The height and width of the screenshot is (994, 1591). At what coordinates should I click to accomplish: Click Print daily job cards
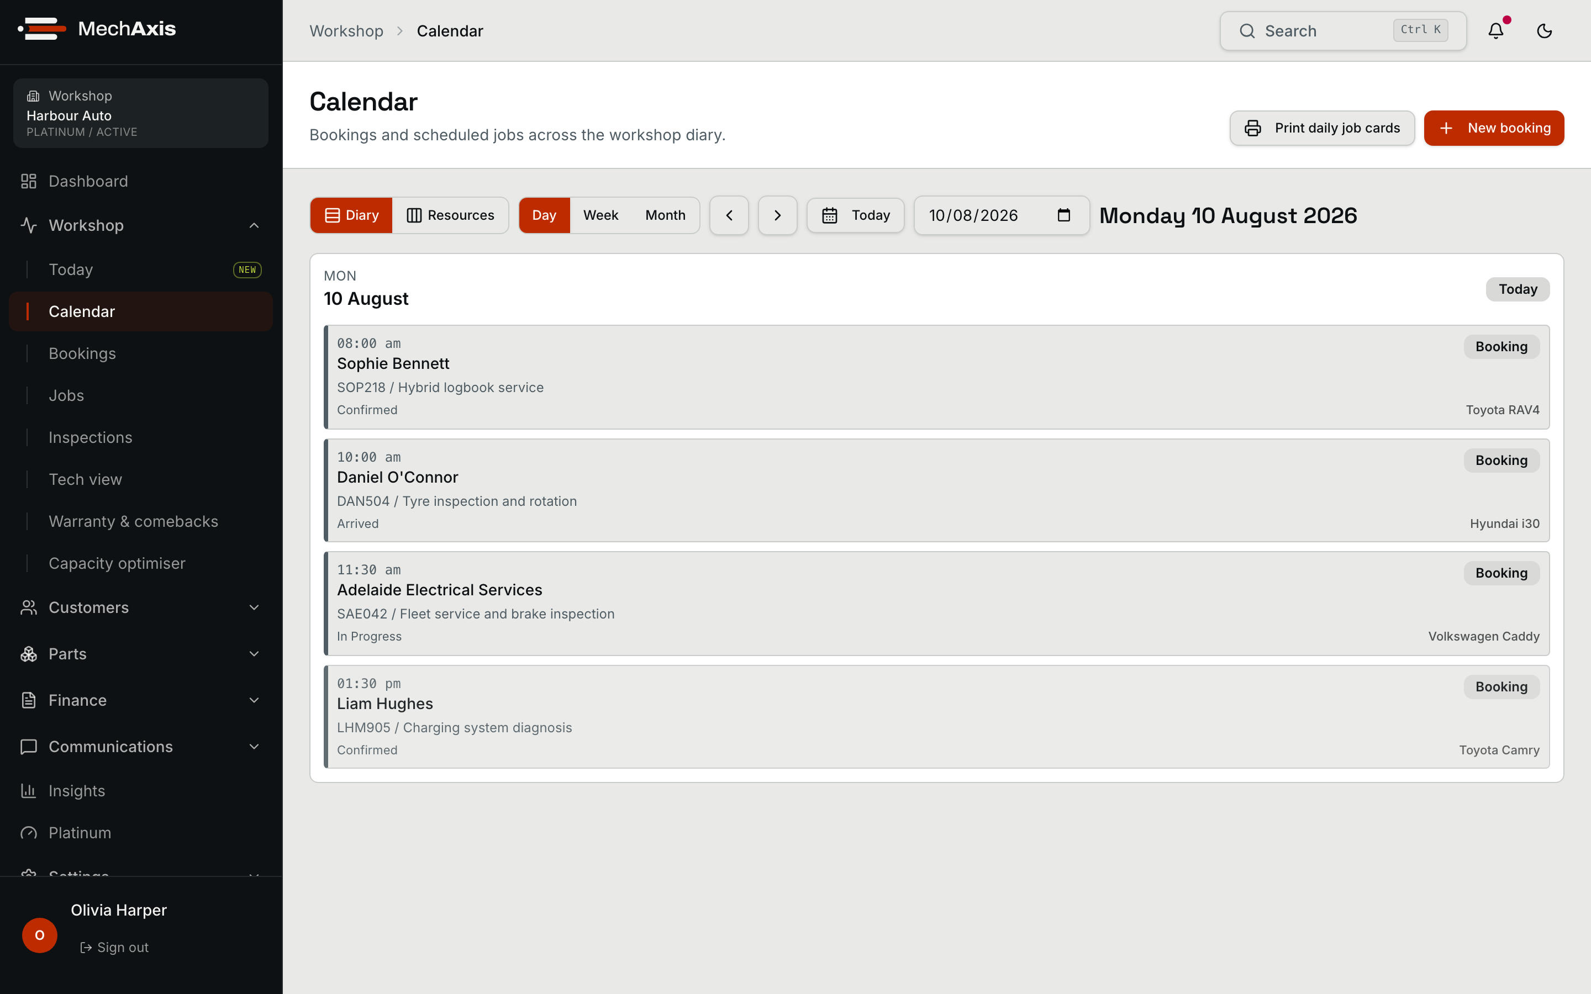[x=1322, y=128]
